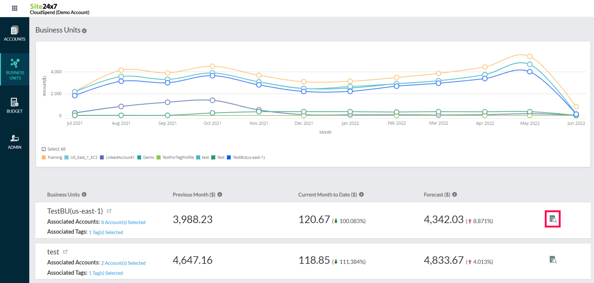Open external link icon next to test
This screenshot has width=594, height=283.
[x=65, y=252]
